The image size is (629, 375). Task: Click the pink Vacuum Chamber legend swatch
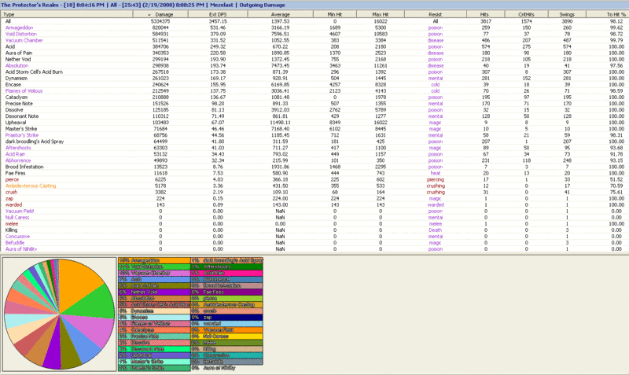154,273
